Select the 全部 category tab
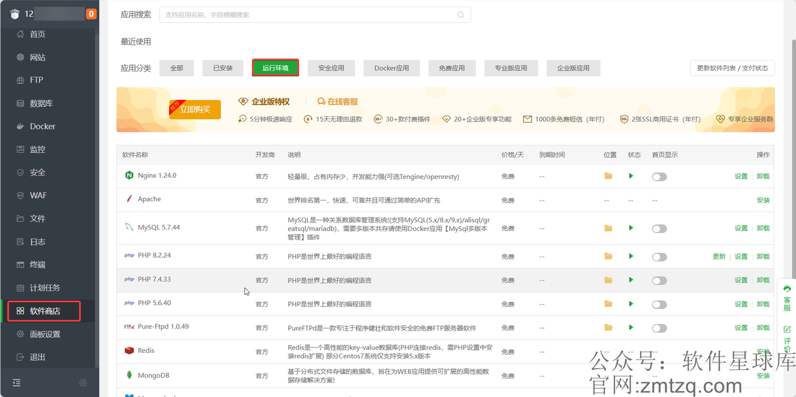 (177, 68)
